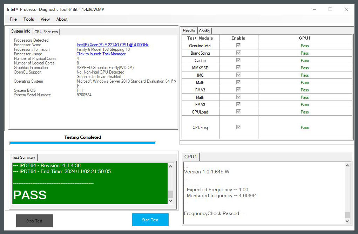Click the CPUFreq Pass result
This screenshot has height=234, width=358.
(x=305, y=128)
